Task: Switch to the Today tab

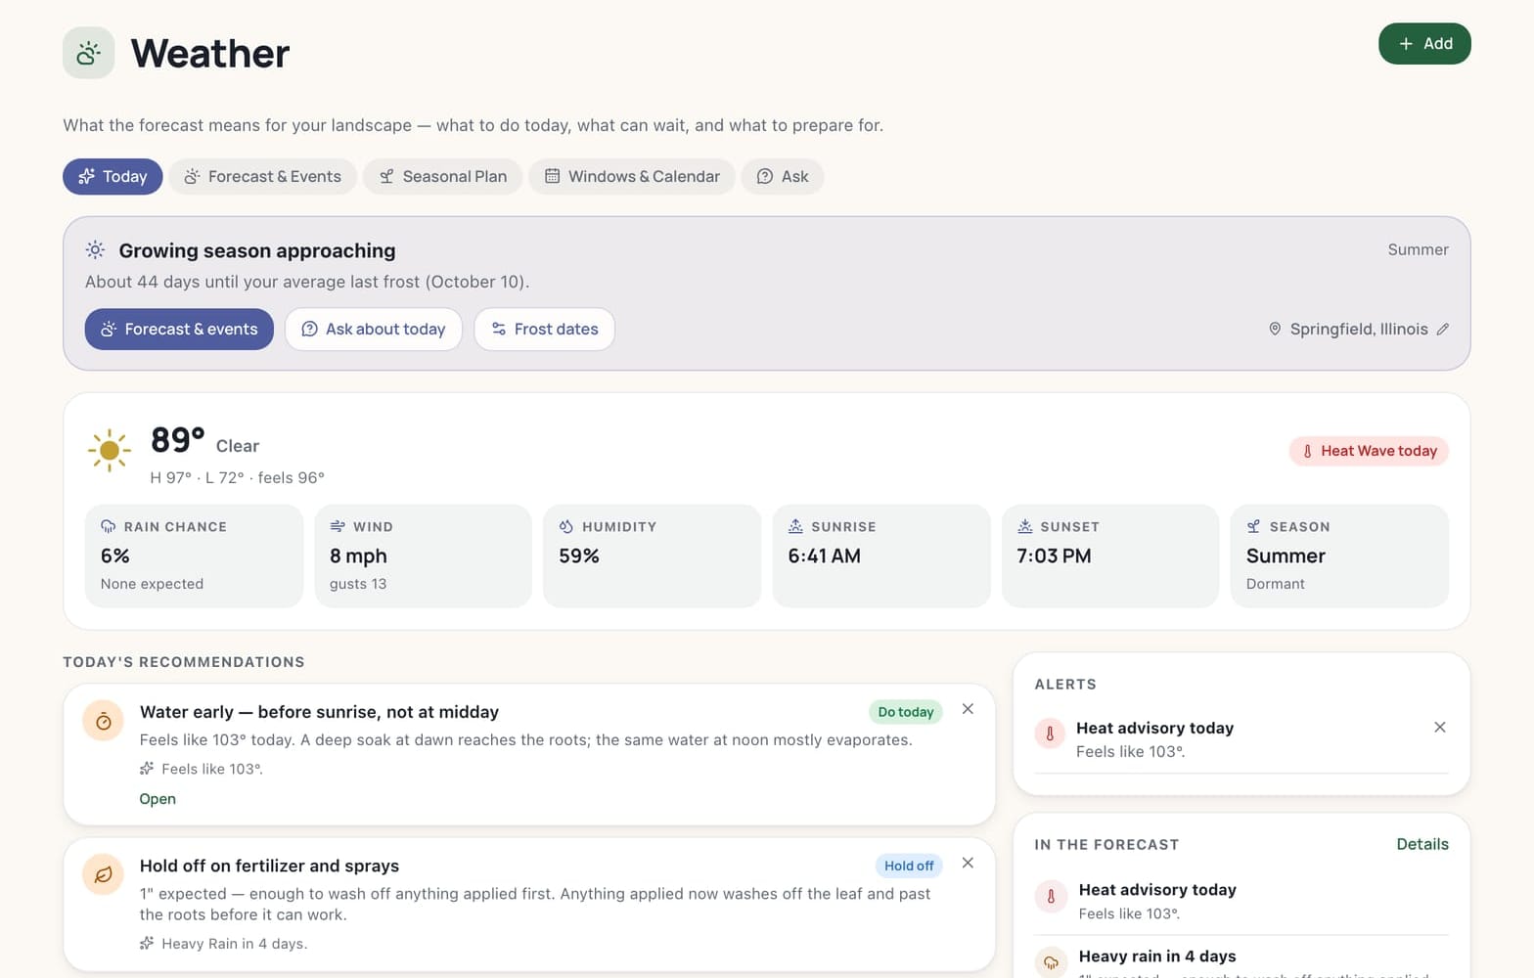Action: (113, 177)
